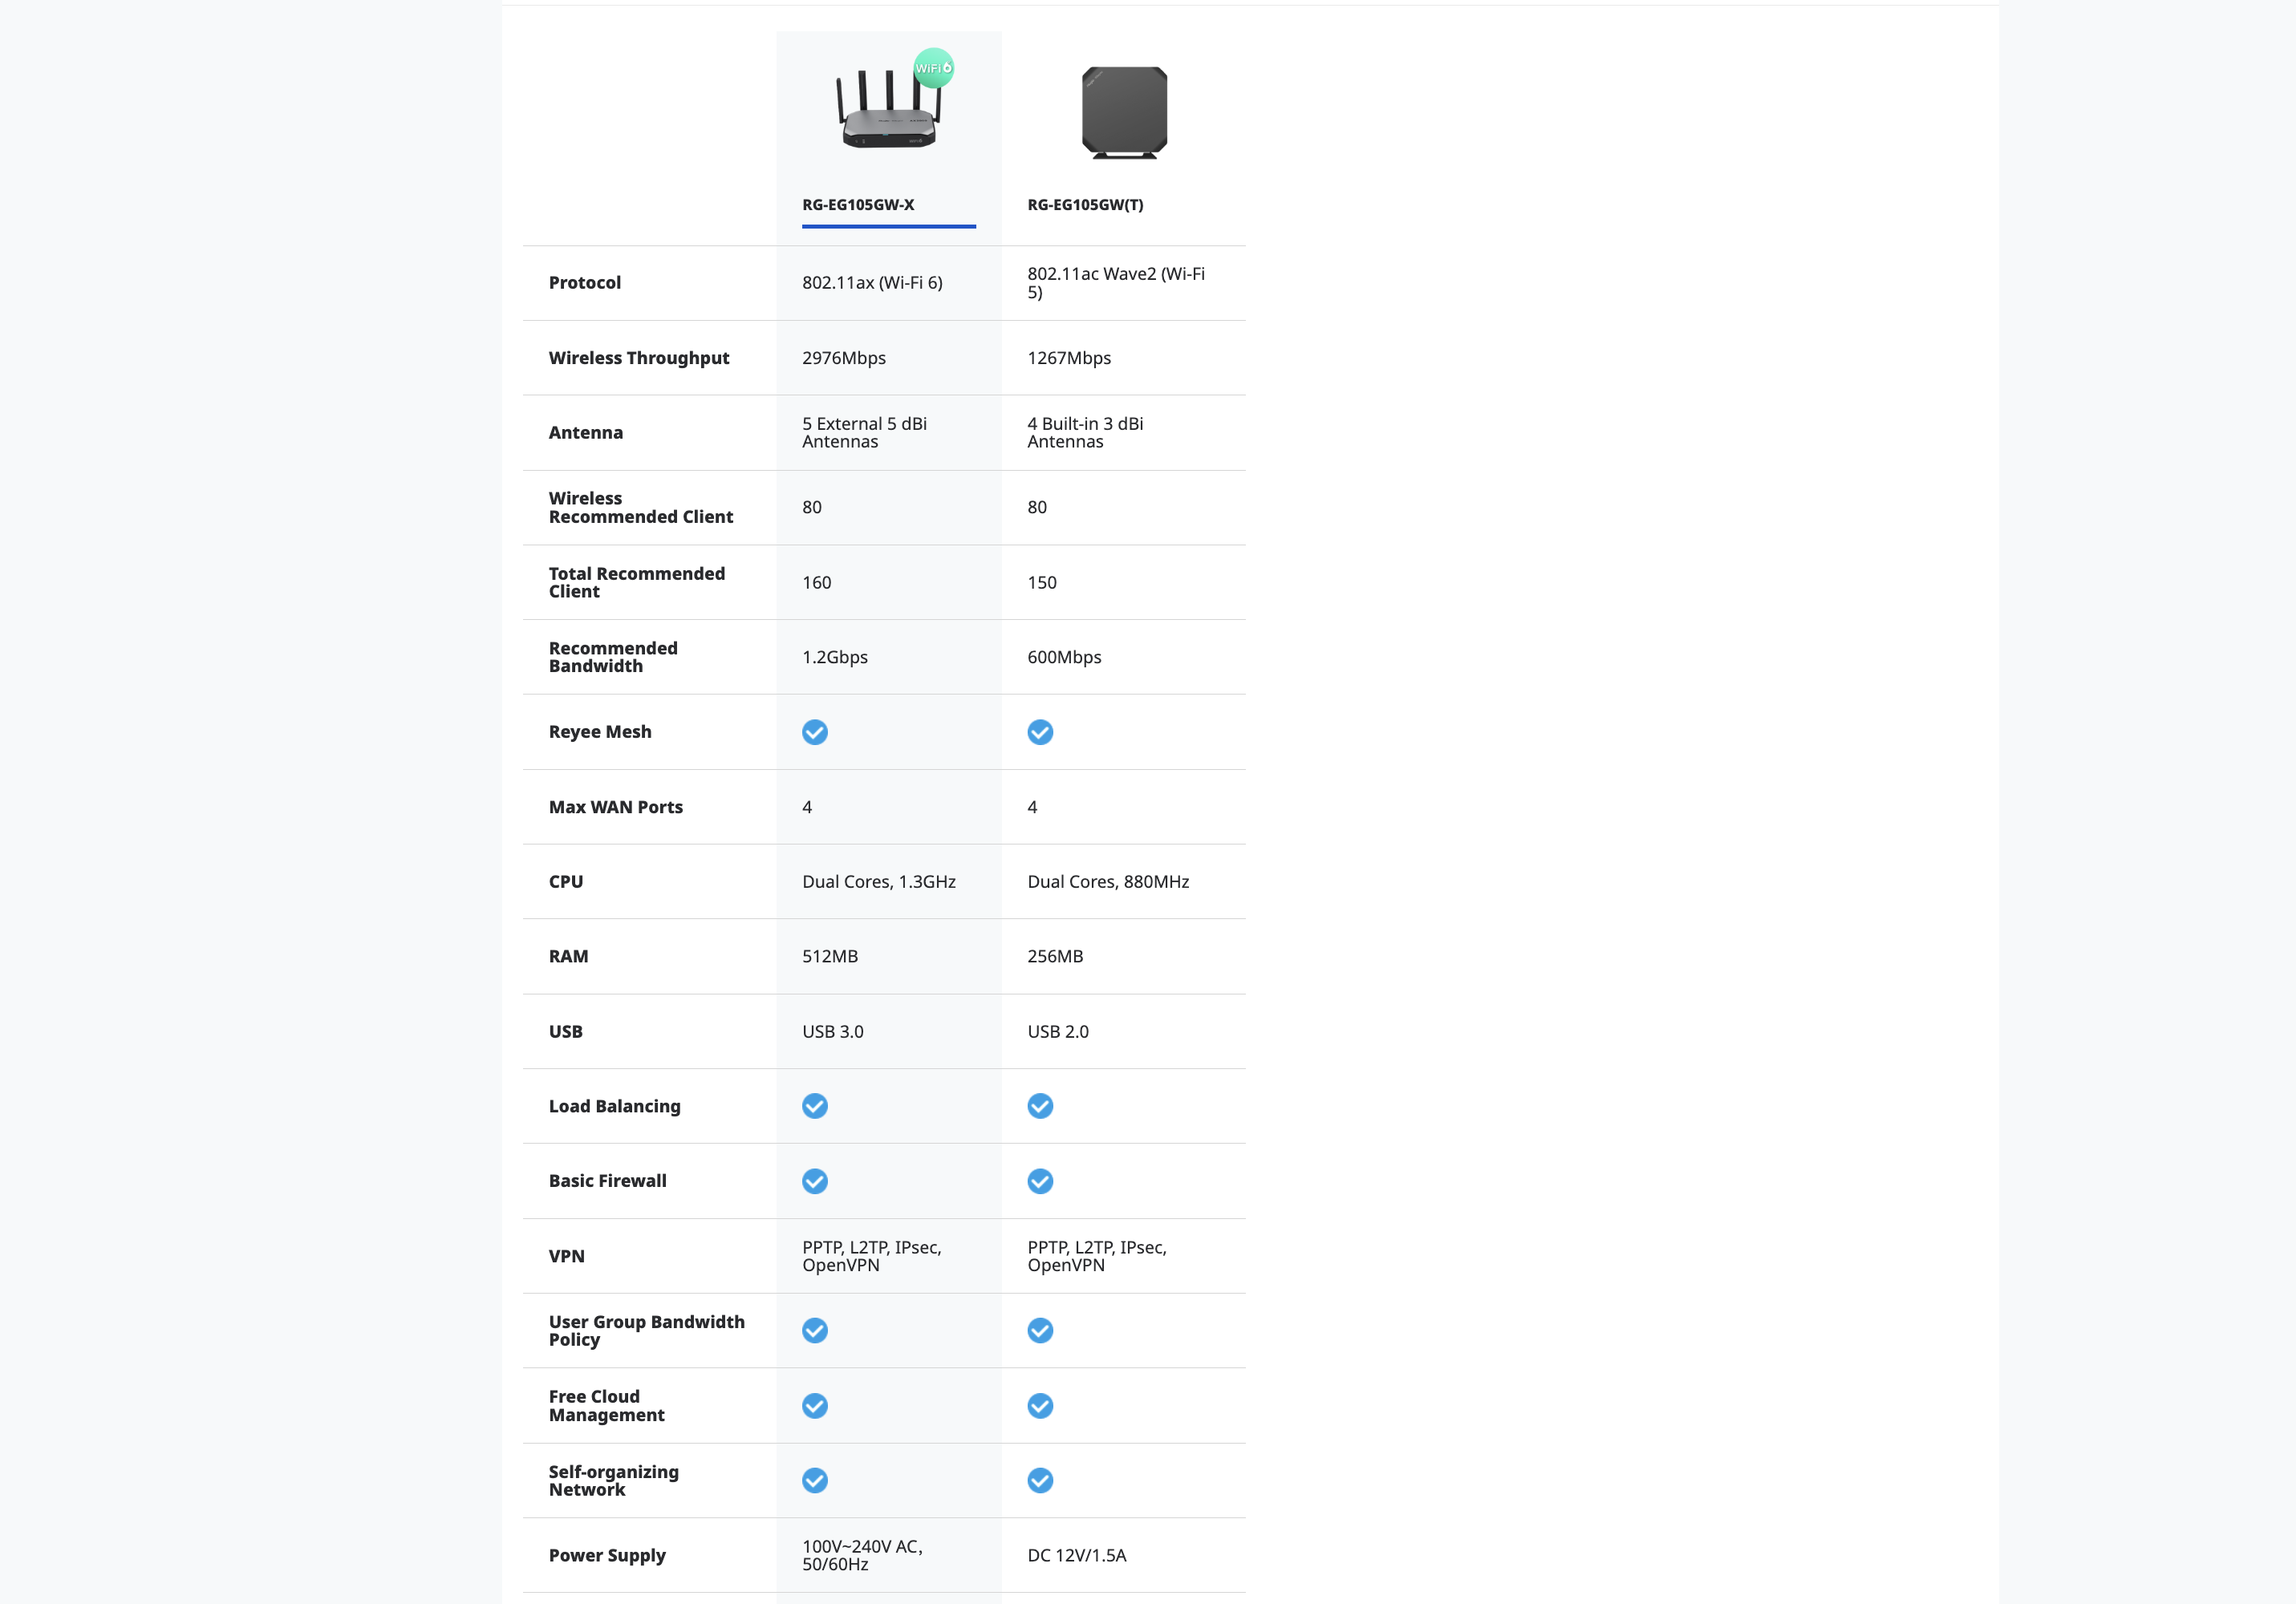The width and height of the screenshot is (2296, 1604).
Task: Click Self-organizing Network checkmark for RG-EG105GW(T)
Action: coord(1040,1481)
